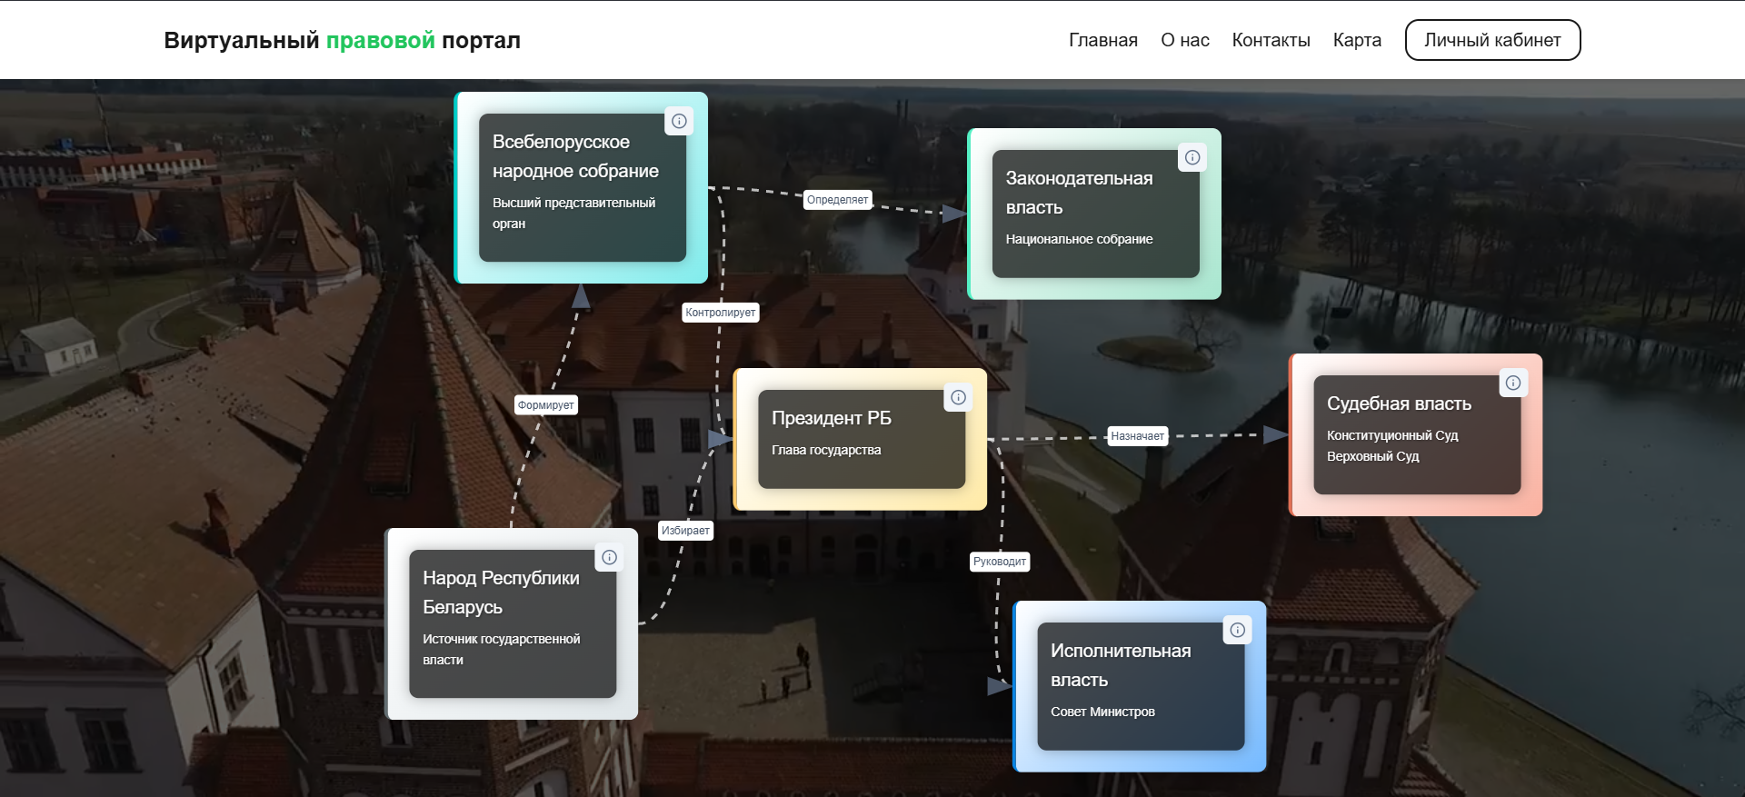The width and height of the screenshot is (1745, 797).
Task: Click the Контролирует connection label
Action: coord(720,313)
